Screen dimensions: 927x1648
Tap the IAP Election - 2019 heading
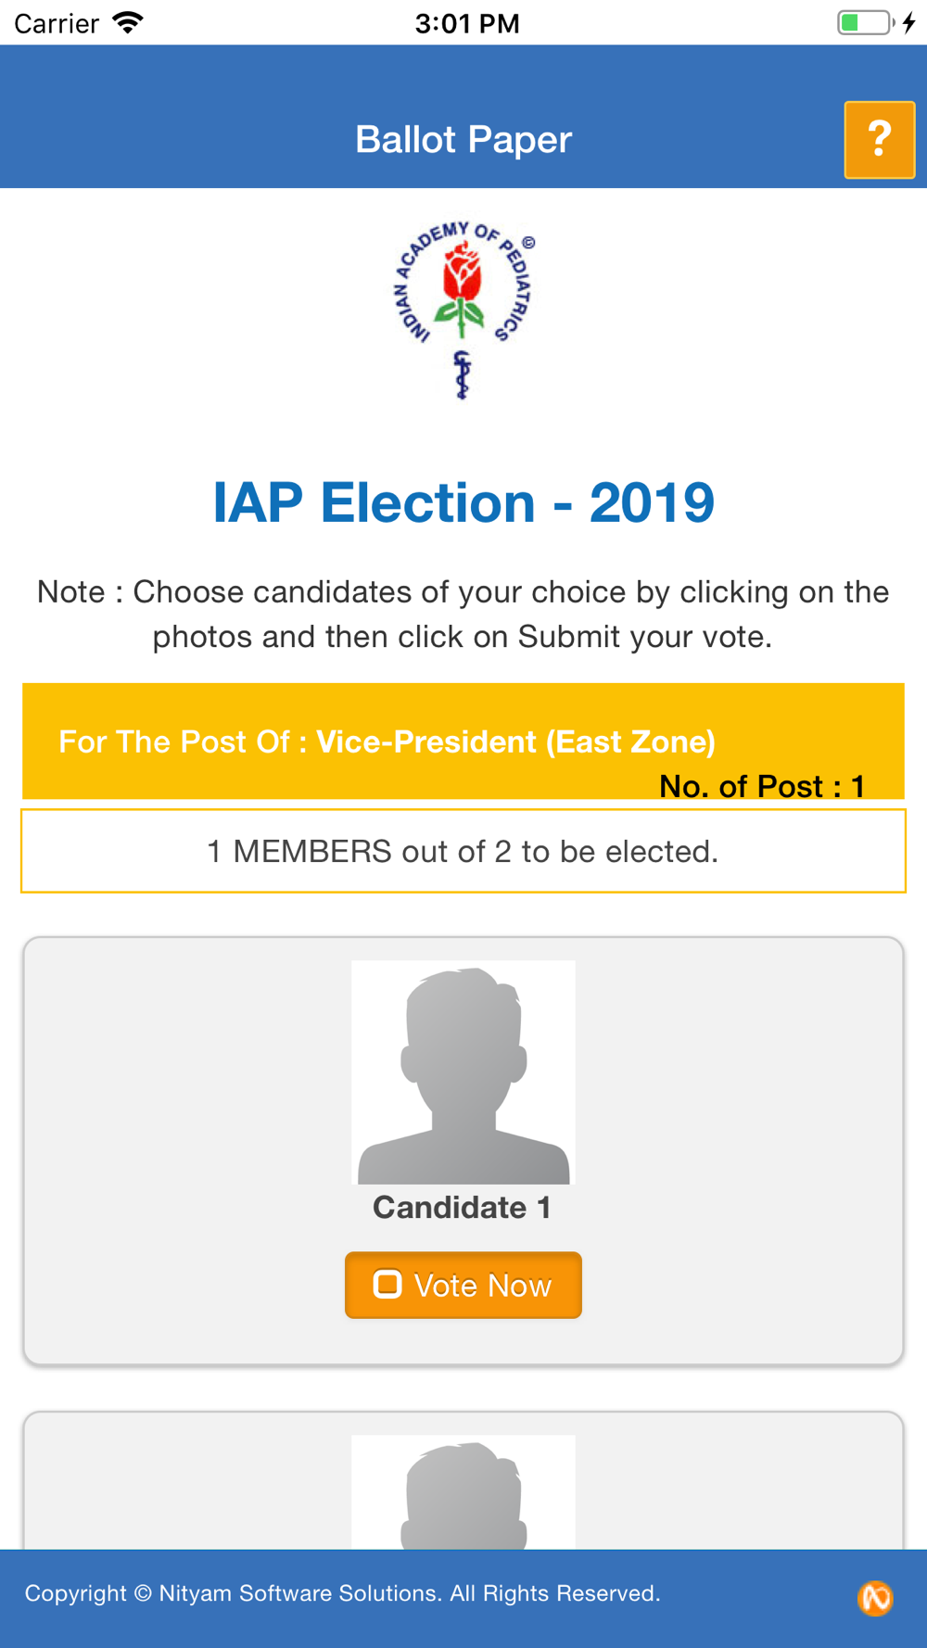click(x=463, y=502)
